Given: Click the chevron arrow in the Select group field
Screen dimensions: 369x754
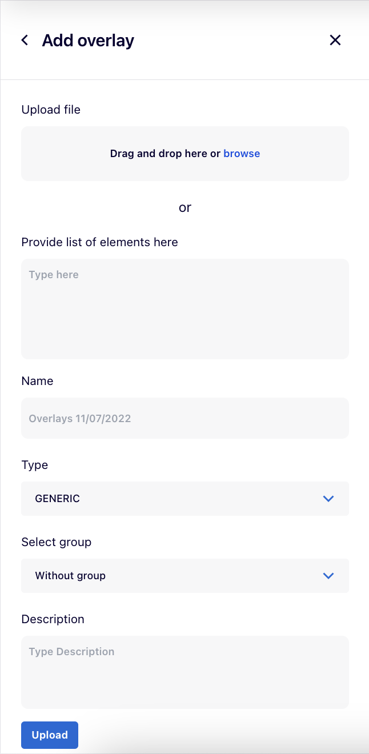Looking at the screenshot, I should 328,576.
